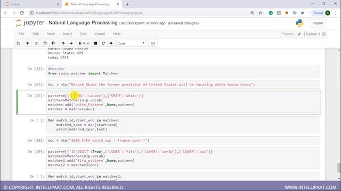341x191 pixels.
Task: Click cell In [15] Matcher import code
Action: pos(183,71)
